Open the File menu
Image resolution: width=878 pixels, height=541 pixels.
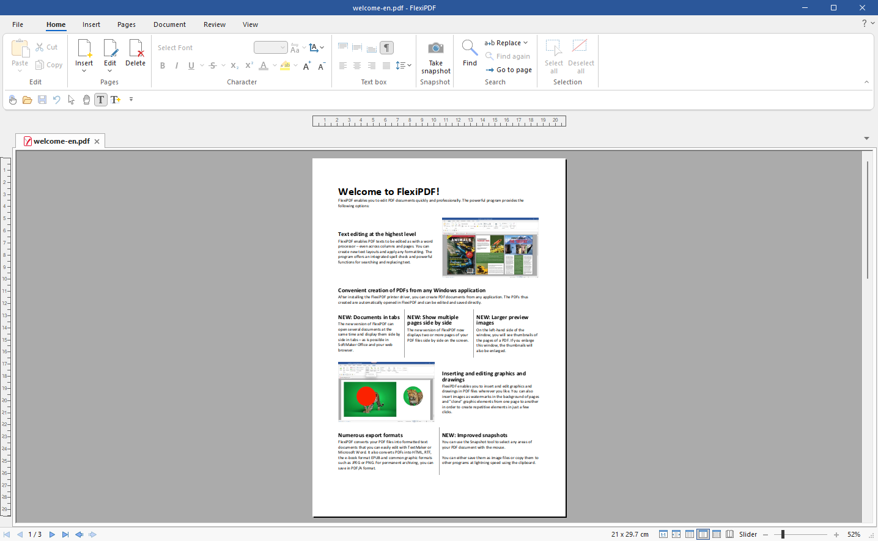pyautogui.click(x=18, y=24)
